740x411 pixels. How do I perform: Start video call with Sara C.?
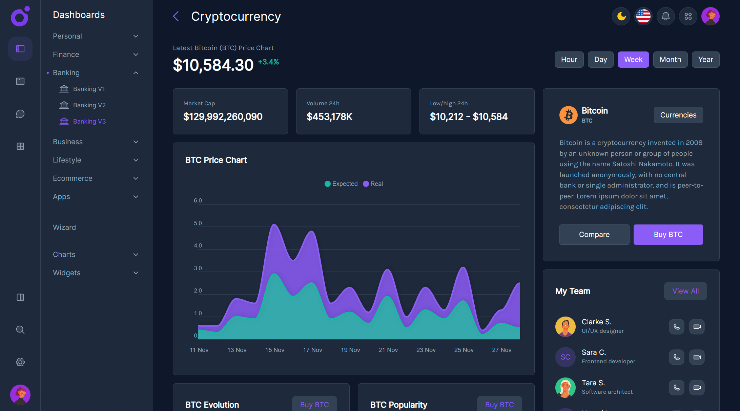pos(697,357)
